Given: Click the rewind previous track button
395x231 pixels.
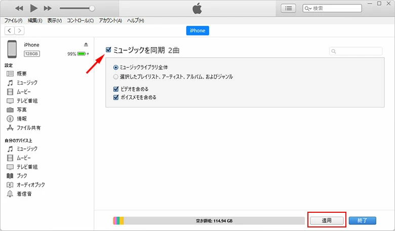Looking at the screenshot, I should pyautogui.click(x=19, y=9).
